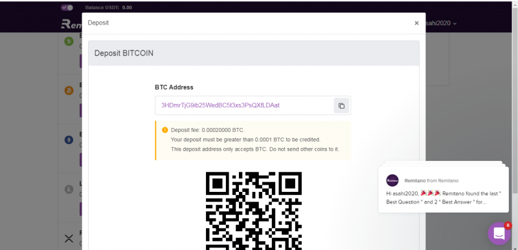Click the orange deposit fee warning icon

point(165,130)
